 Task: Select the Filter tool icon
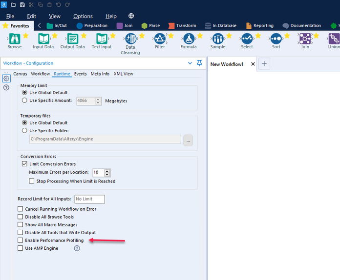pyautogui.click(x=160, y=39)
